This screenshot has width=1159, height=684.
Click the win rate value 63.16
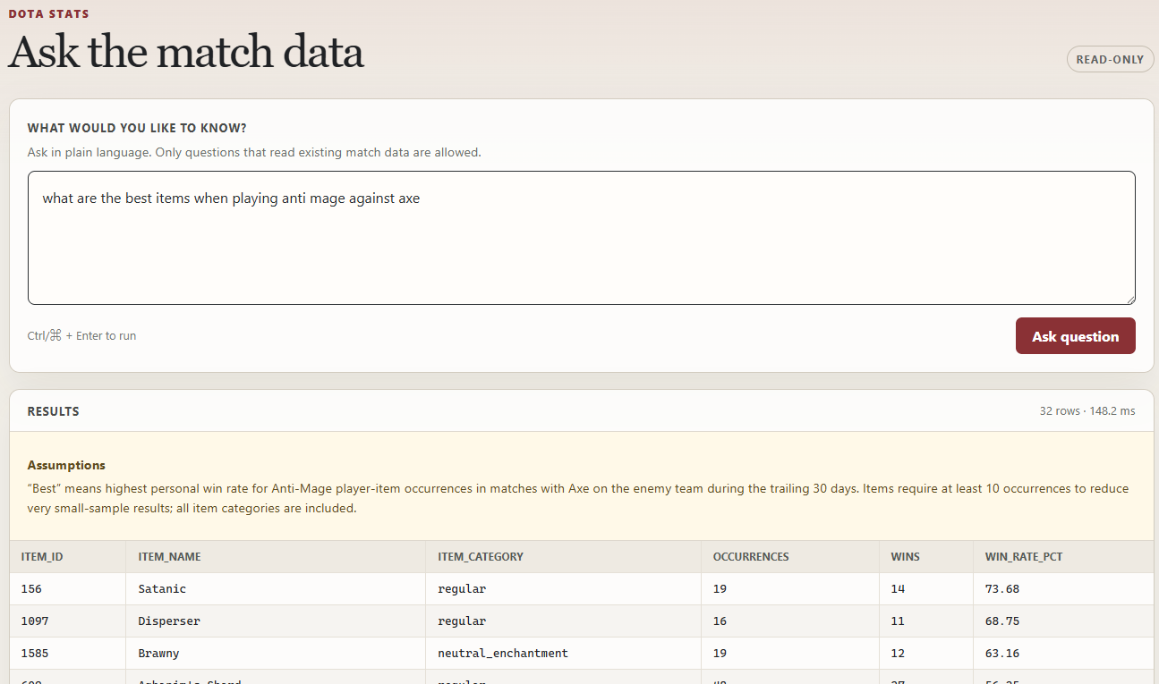[x=1063, y=654]
